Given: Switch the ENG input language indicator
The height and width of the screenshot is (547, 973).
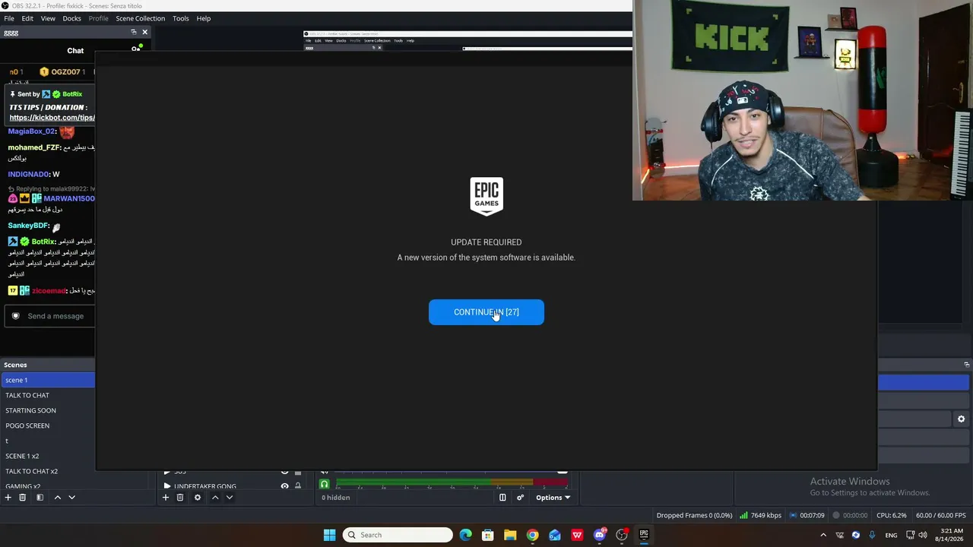Looking at the screenshot, I should (891, 535).
